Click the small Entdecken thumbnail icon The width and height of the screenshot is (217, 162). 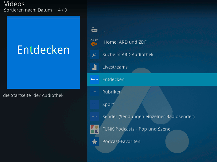[x=94, y=79]
